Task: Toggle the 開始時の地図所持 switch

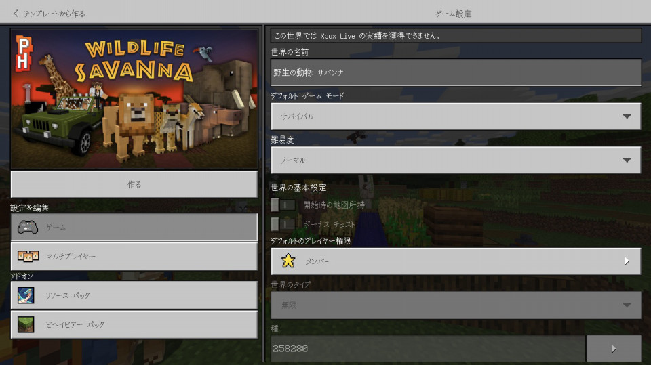Action: [x=283, y=205]
